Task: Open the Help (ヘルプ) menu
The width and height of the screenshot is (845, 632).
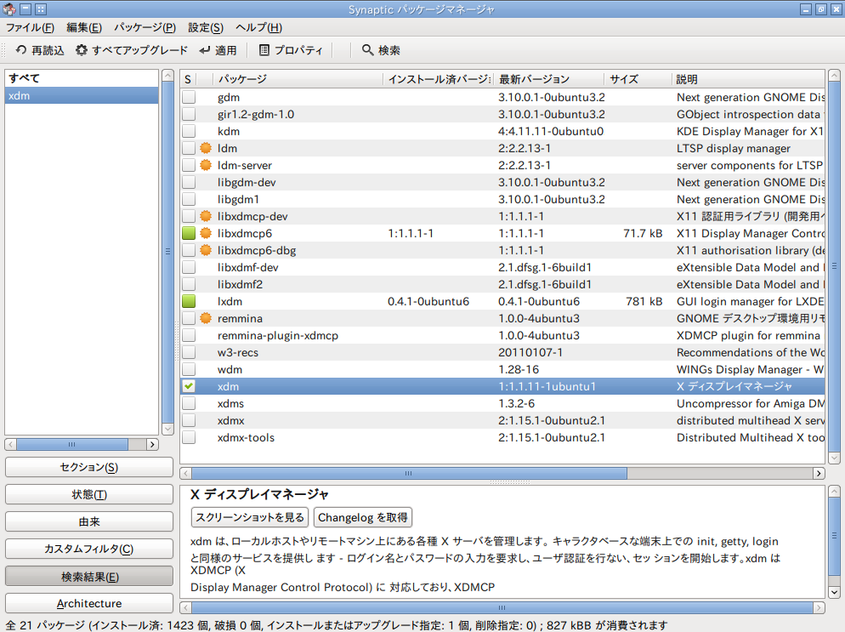Action: (258, 27)
